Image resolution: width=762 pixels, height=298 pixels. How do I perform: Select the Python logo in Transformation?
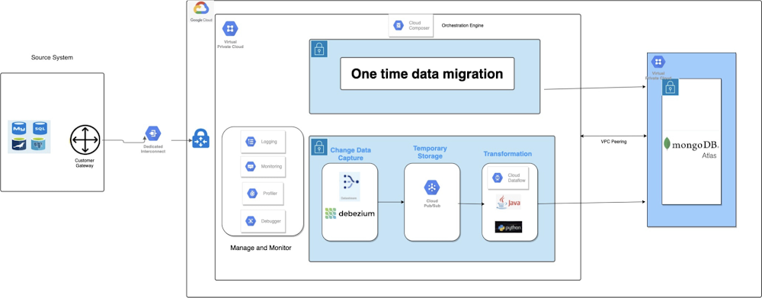508,227
